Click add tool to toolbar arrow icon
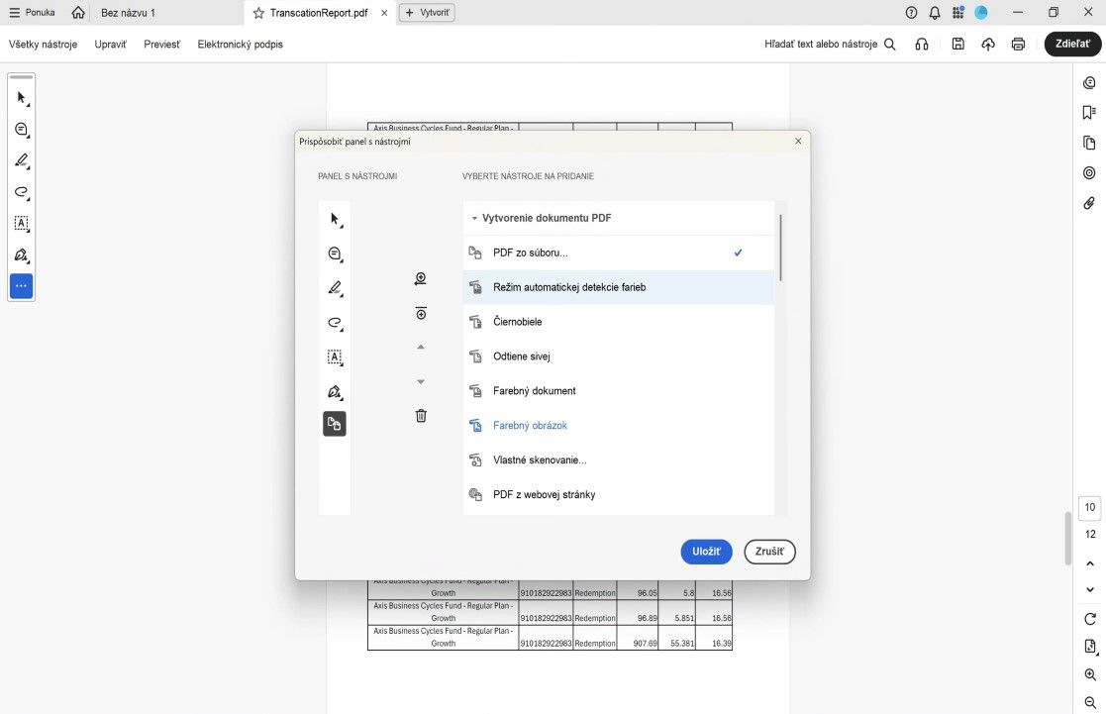This screenshot has height=714, width=1106. click(421, 278)
